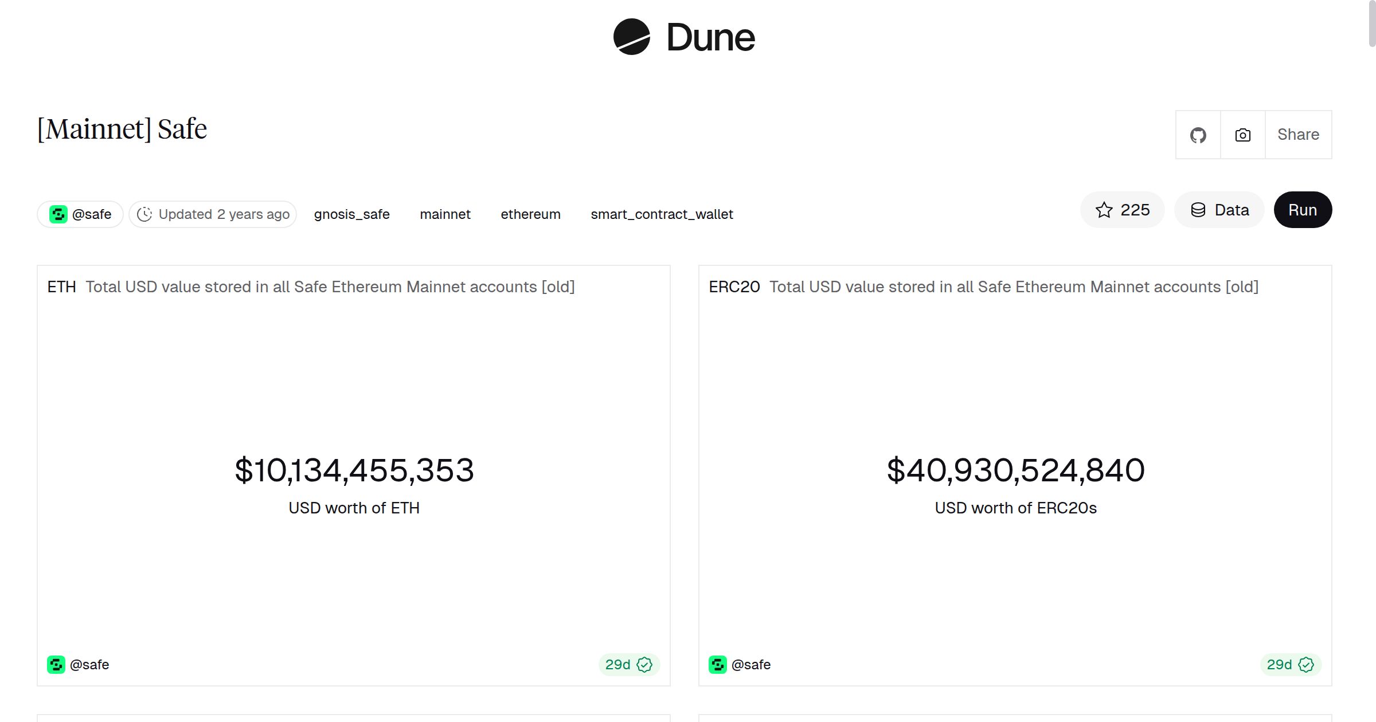Screen dimensions: 1376x722
Task: Select the mainnet tag
Action: [x=445, y=214]
